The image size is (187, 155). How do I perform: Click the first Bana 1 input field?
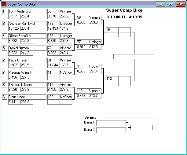pos(104,123)
